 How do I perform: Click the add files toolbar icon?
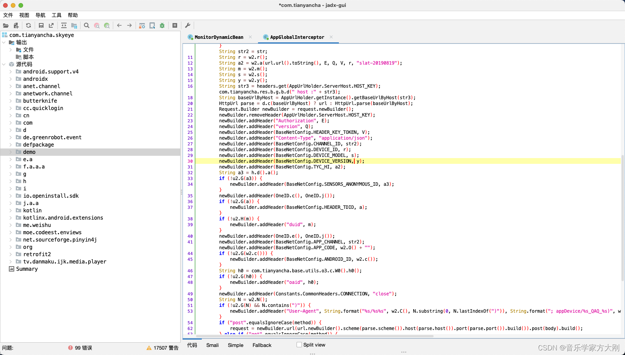(16, 25)
